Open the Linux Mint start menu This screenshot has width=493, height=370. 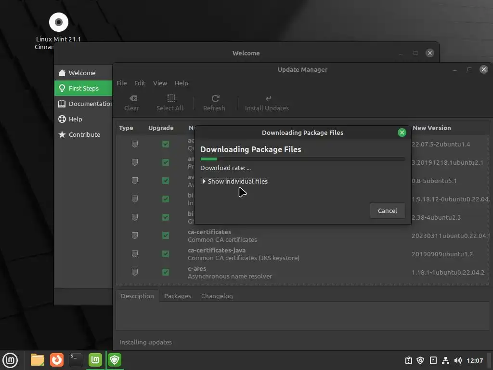pyautogui.click(x=10, y=359)
